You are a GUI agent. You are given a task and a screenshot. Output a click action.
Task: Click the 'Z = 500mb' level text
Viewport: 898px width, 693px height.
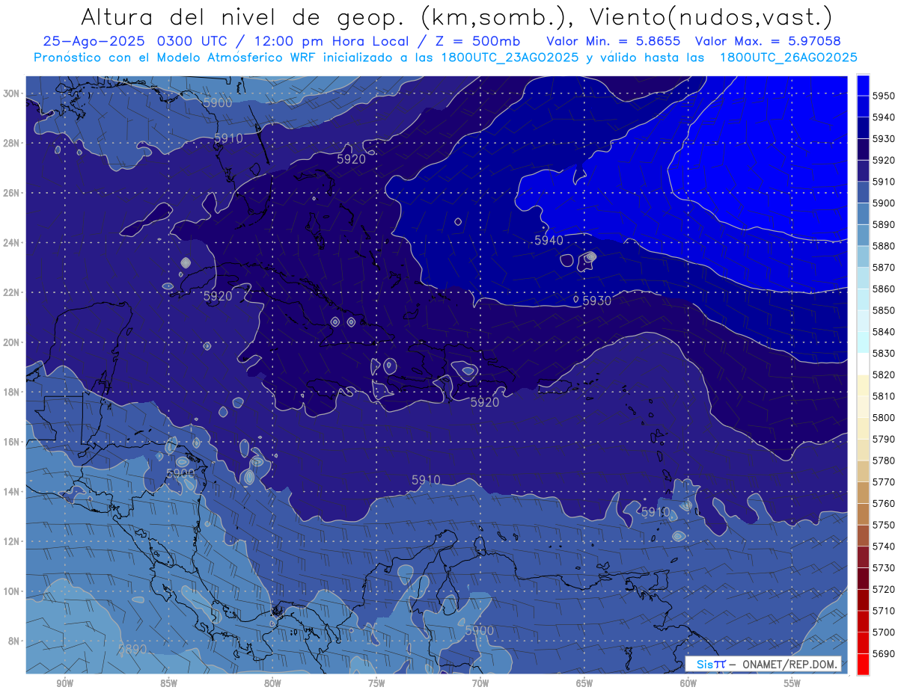click(x=480, y=41)
